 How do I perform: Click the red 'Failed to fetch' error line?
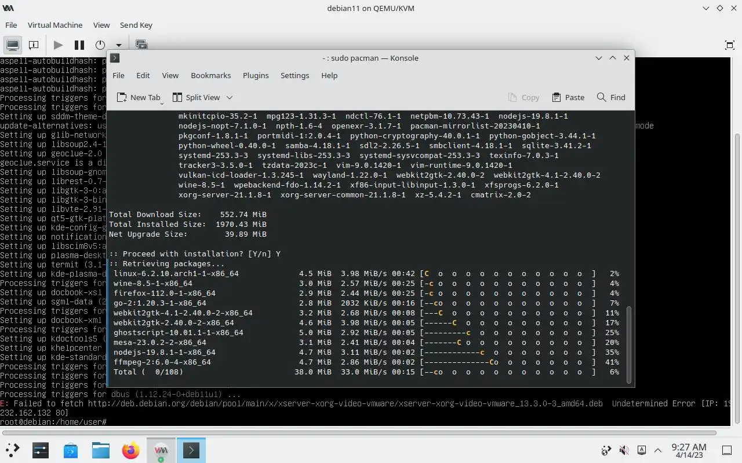pyautogui.click(x=365, y=403)
